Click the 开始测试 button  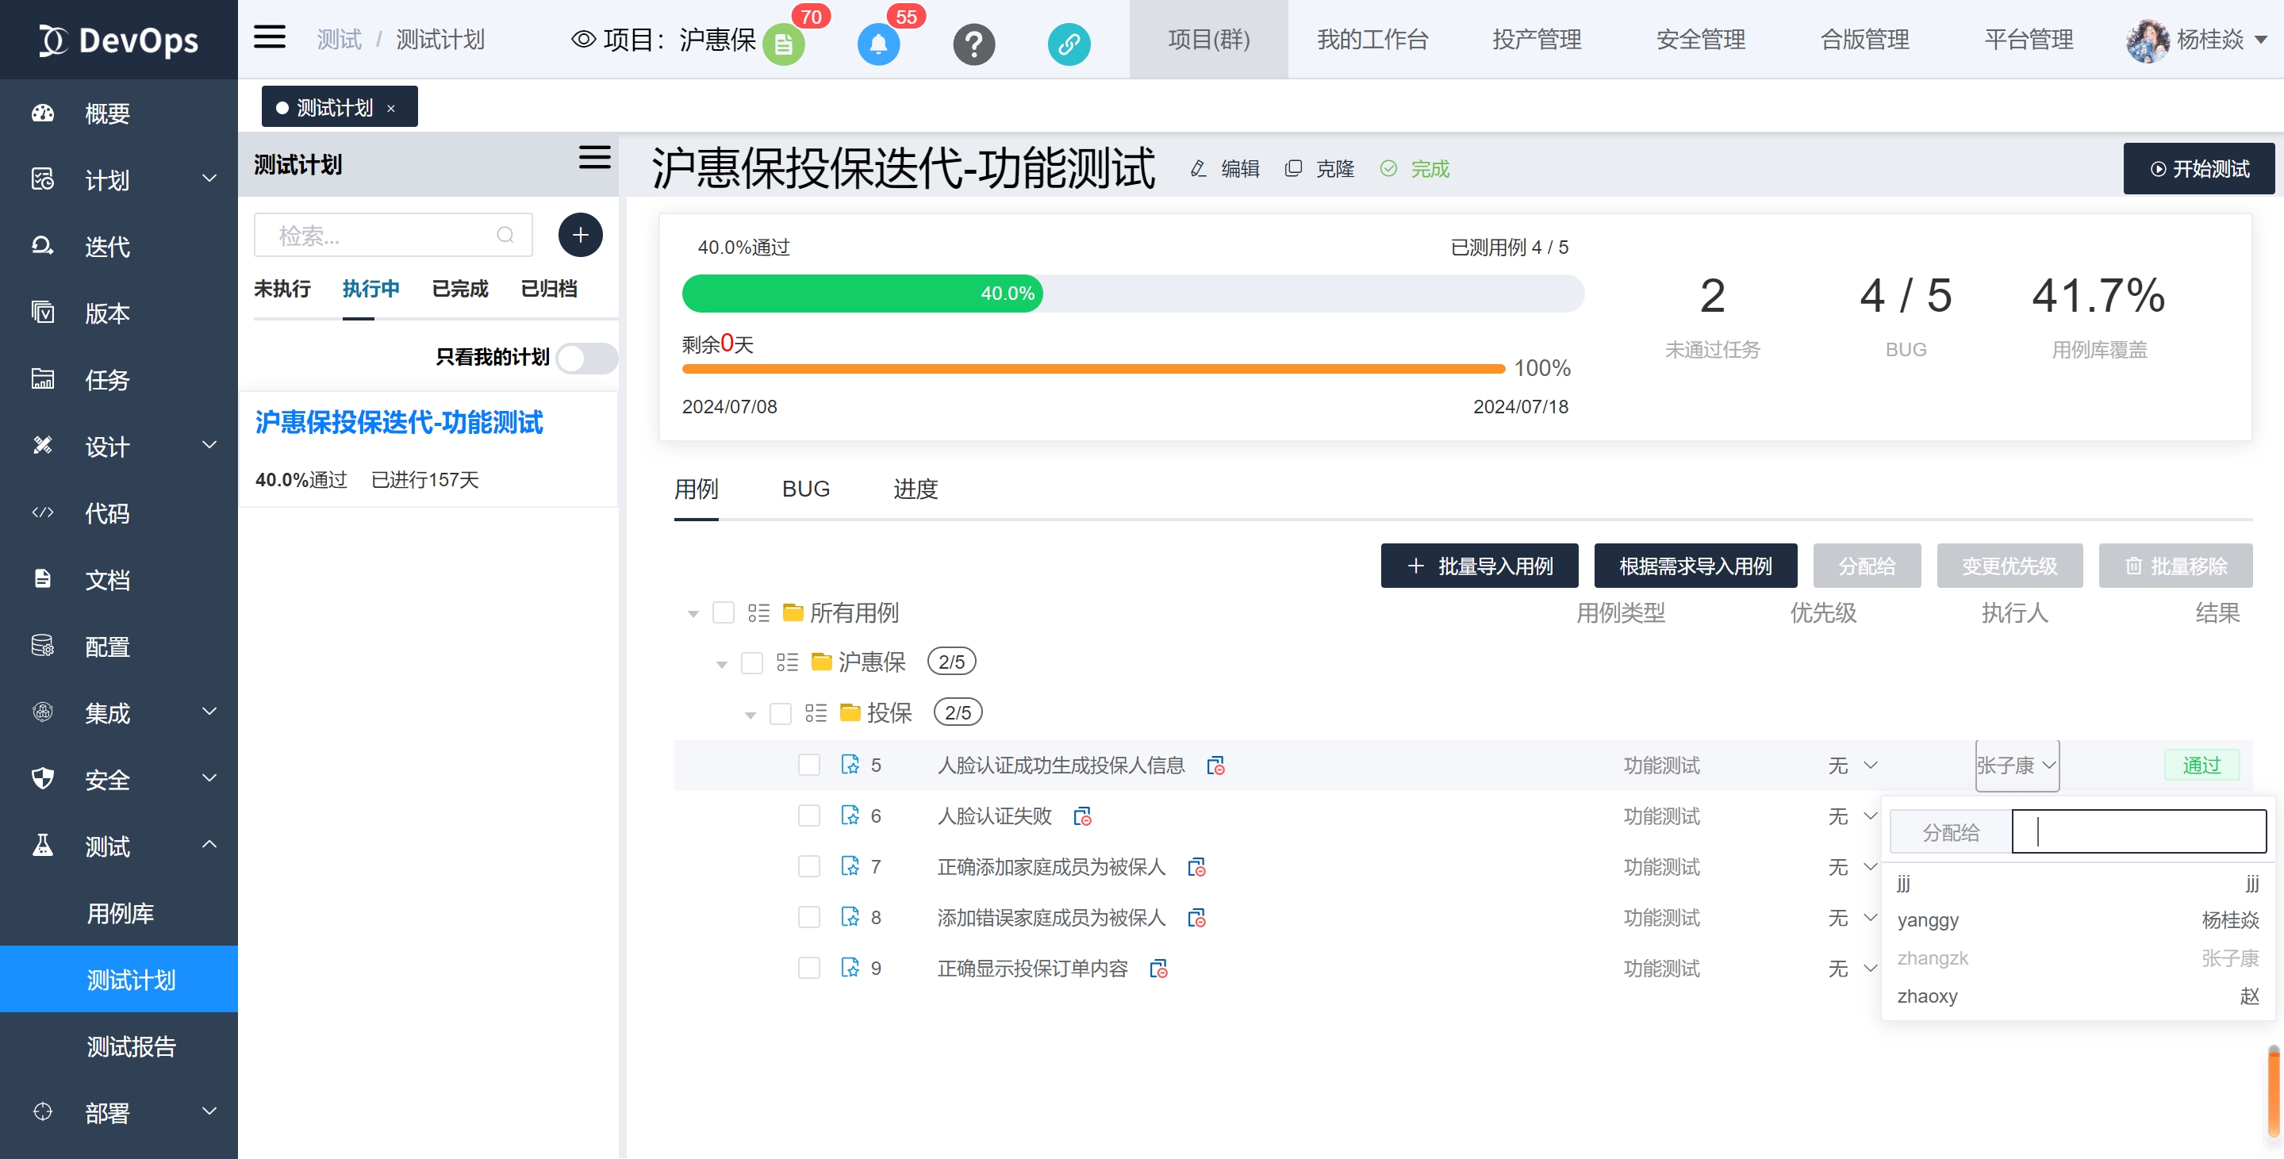click(2198, 168)
